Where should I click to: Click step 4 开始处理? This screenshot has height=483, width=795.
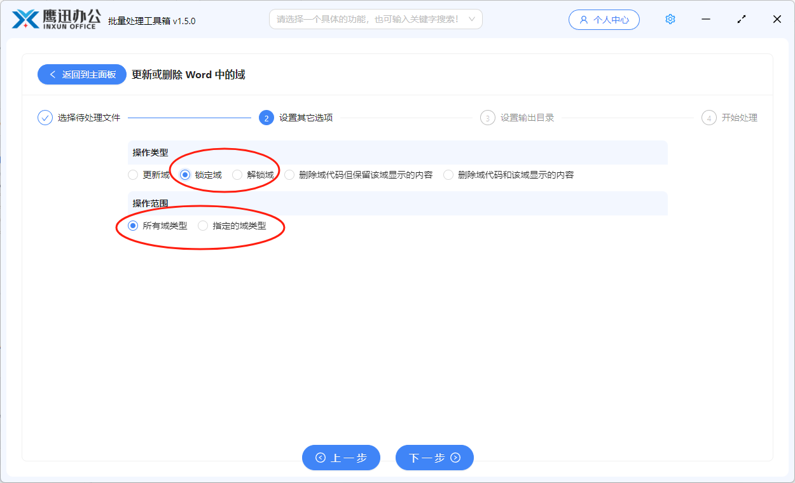coord(729,118)
